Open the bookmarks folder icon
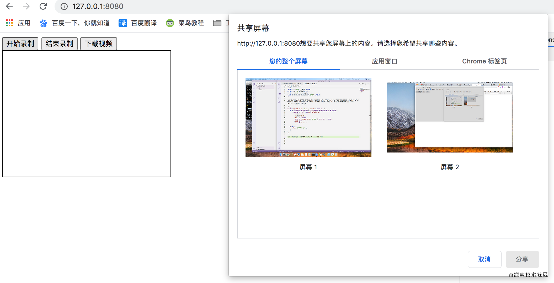Screen dimensions: 554x283 coord(217,23)
